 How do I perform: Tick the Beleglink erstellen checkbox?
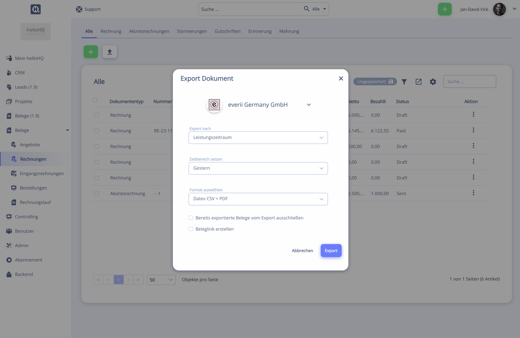click(x=191, y=229)
